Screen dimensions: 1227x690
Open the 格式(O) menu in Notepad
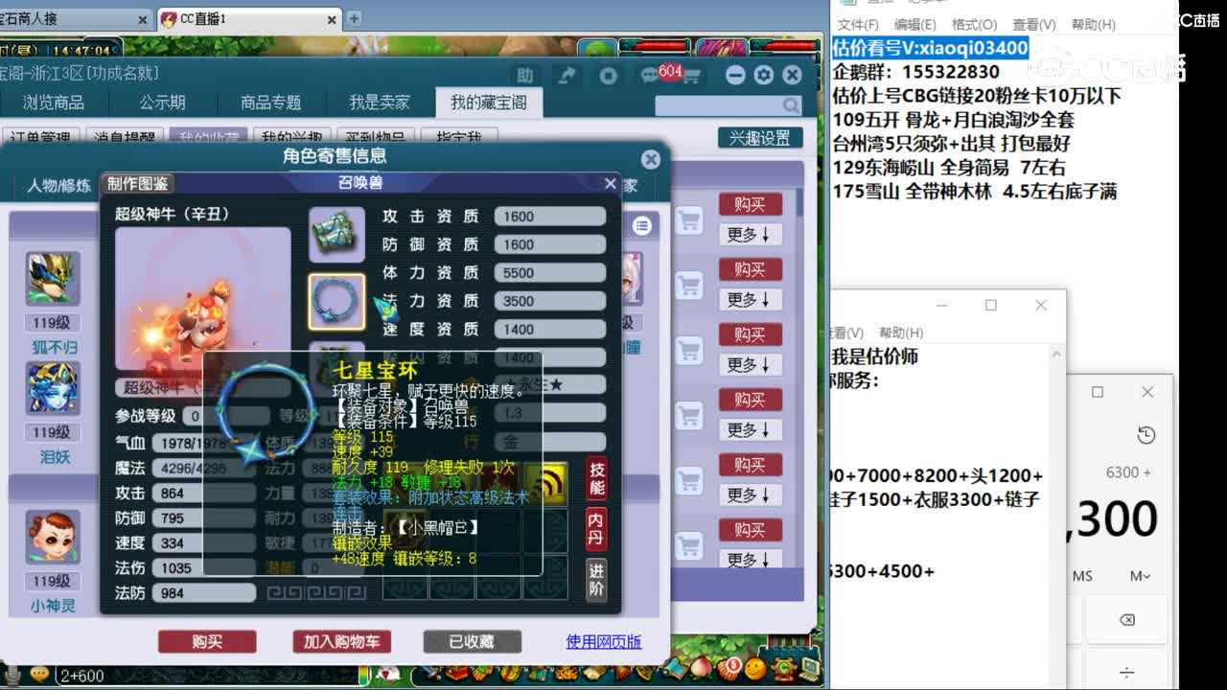pyautogui.click(x=976, y=25)
